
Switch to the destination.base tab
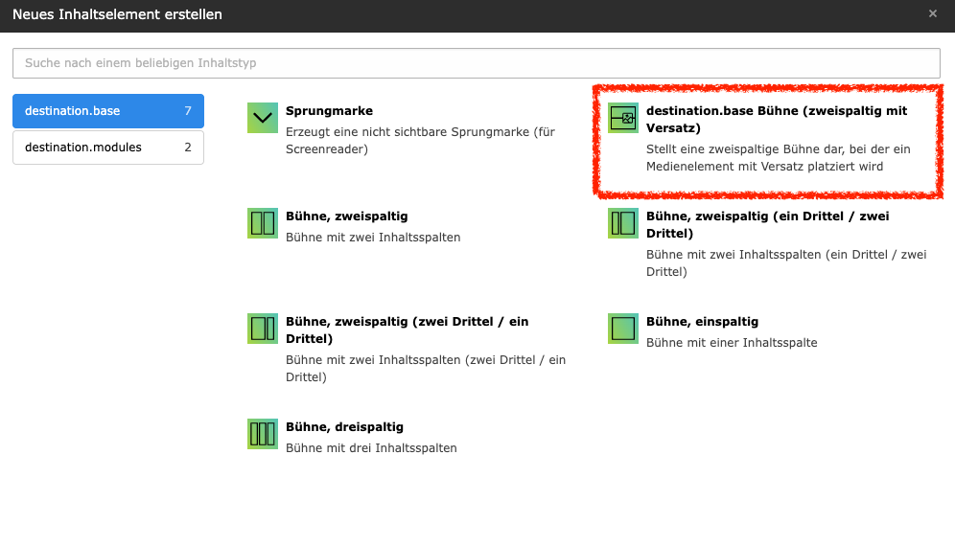click(107, 111)
